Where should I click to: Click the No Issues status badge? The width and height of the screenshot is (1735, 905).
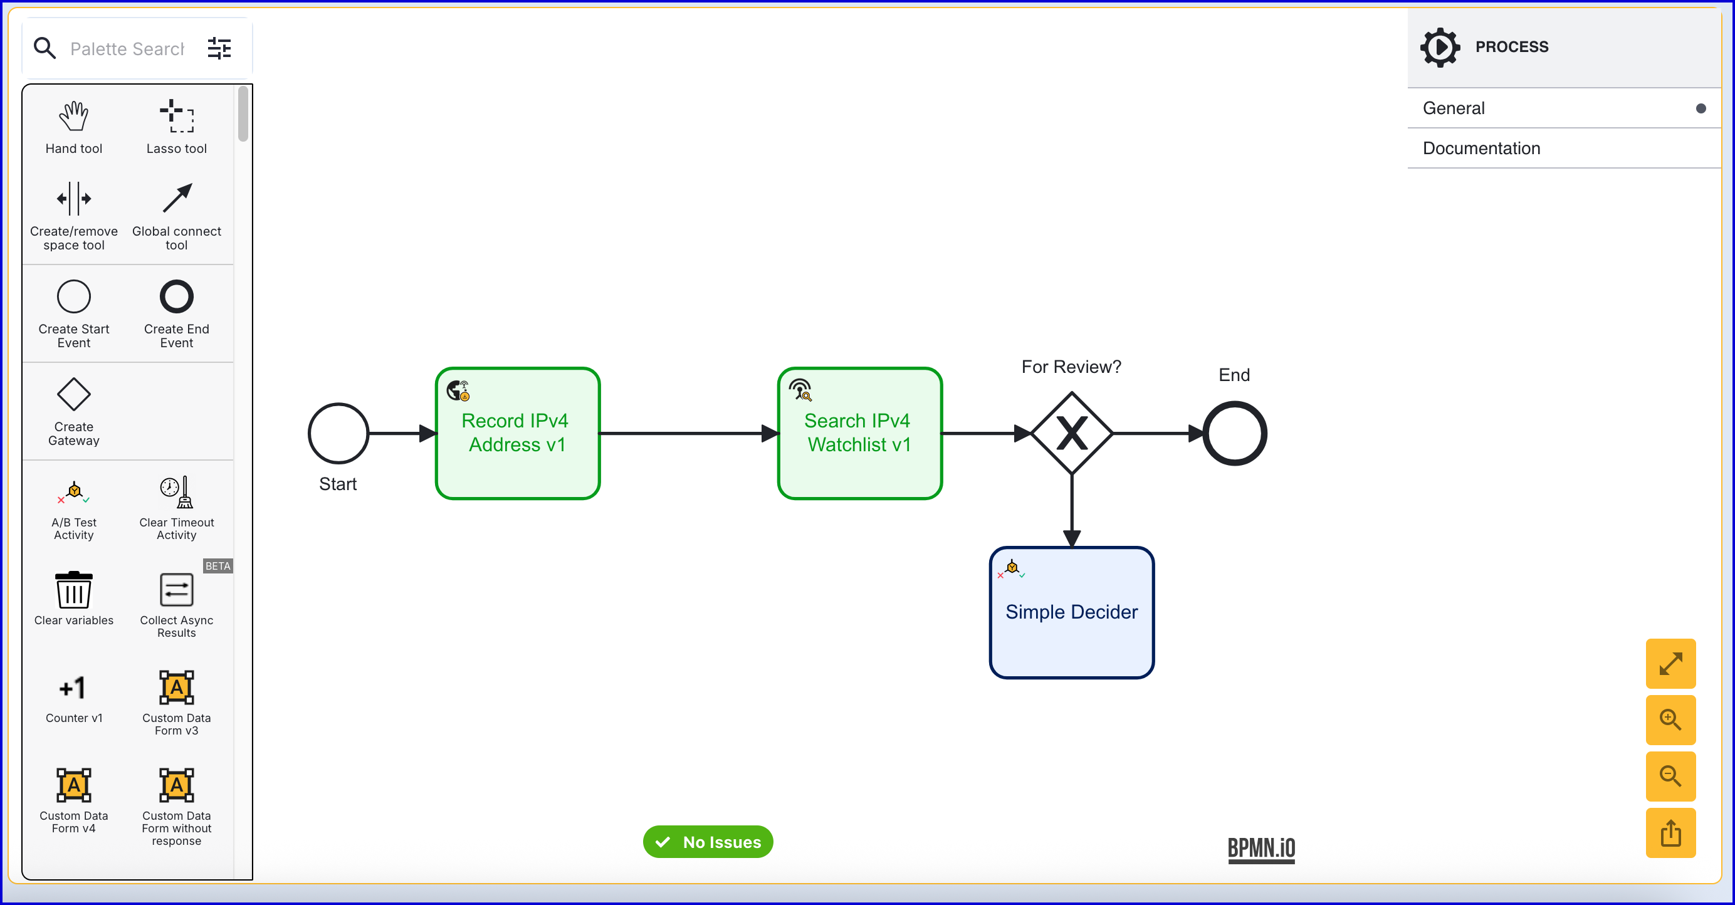(708, 842)
